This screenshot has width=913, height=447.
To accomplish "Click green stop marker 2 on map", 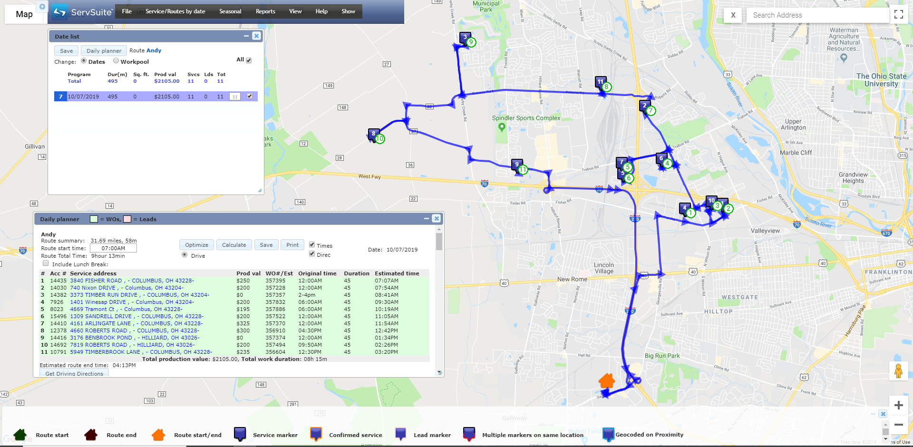I will click(728, 209).
